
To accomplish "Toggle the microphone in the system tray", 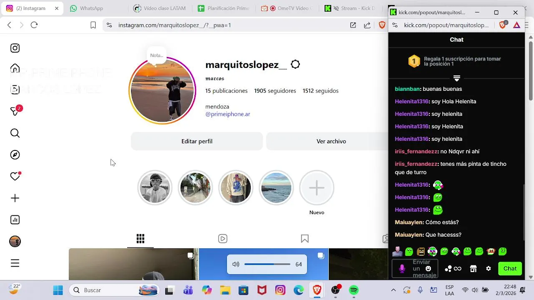I will (x=421, y=290).
